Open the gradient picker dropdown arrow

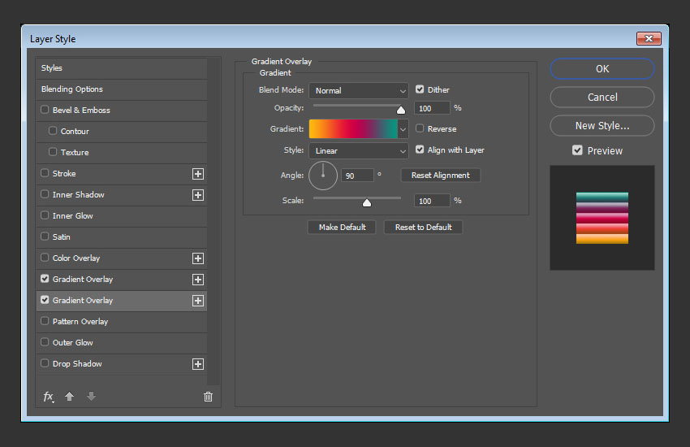(403, 129)
